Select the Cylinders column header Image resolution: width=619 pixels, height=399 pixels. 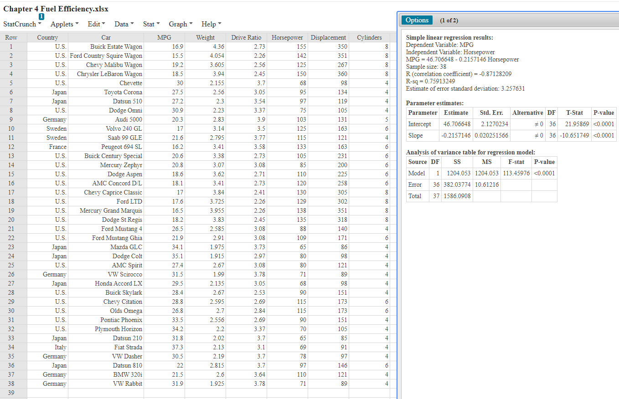(369, 37)
